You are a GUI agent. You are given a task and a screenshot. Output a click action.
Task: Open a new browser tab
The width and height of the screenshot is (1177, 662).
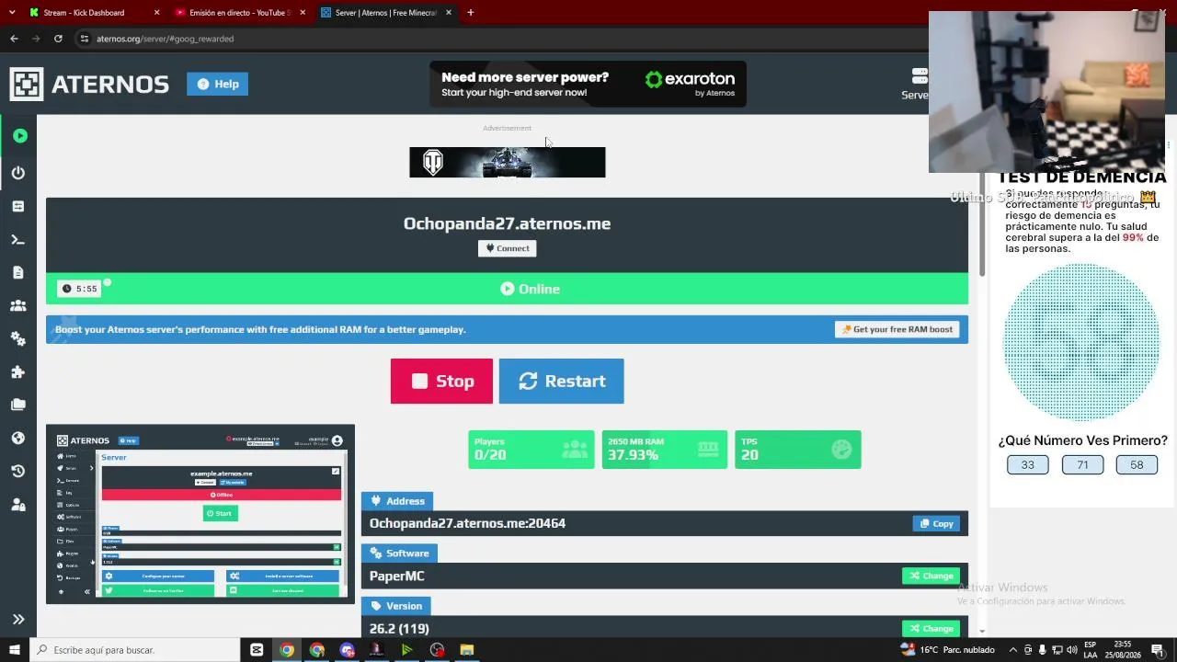[471, 13]
